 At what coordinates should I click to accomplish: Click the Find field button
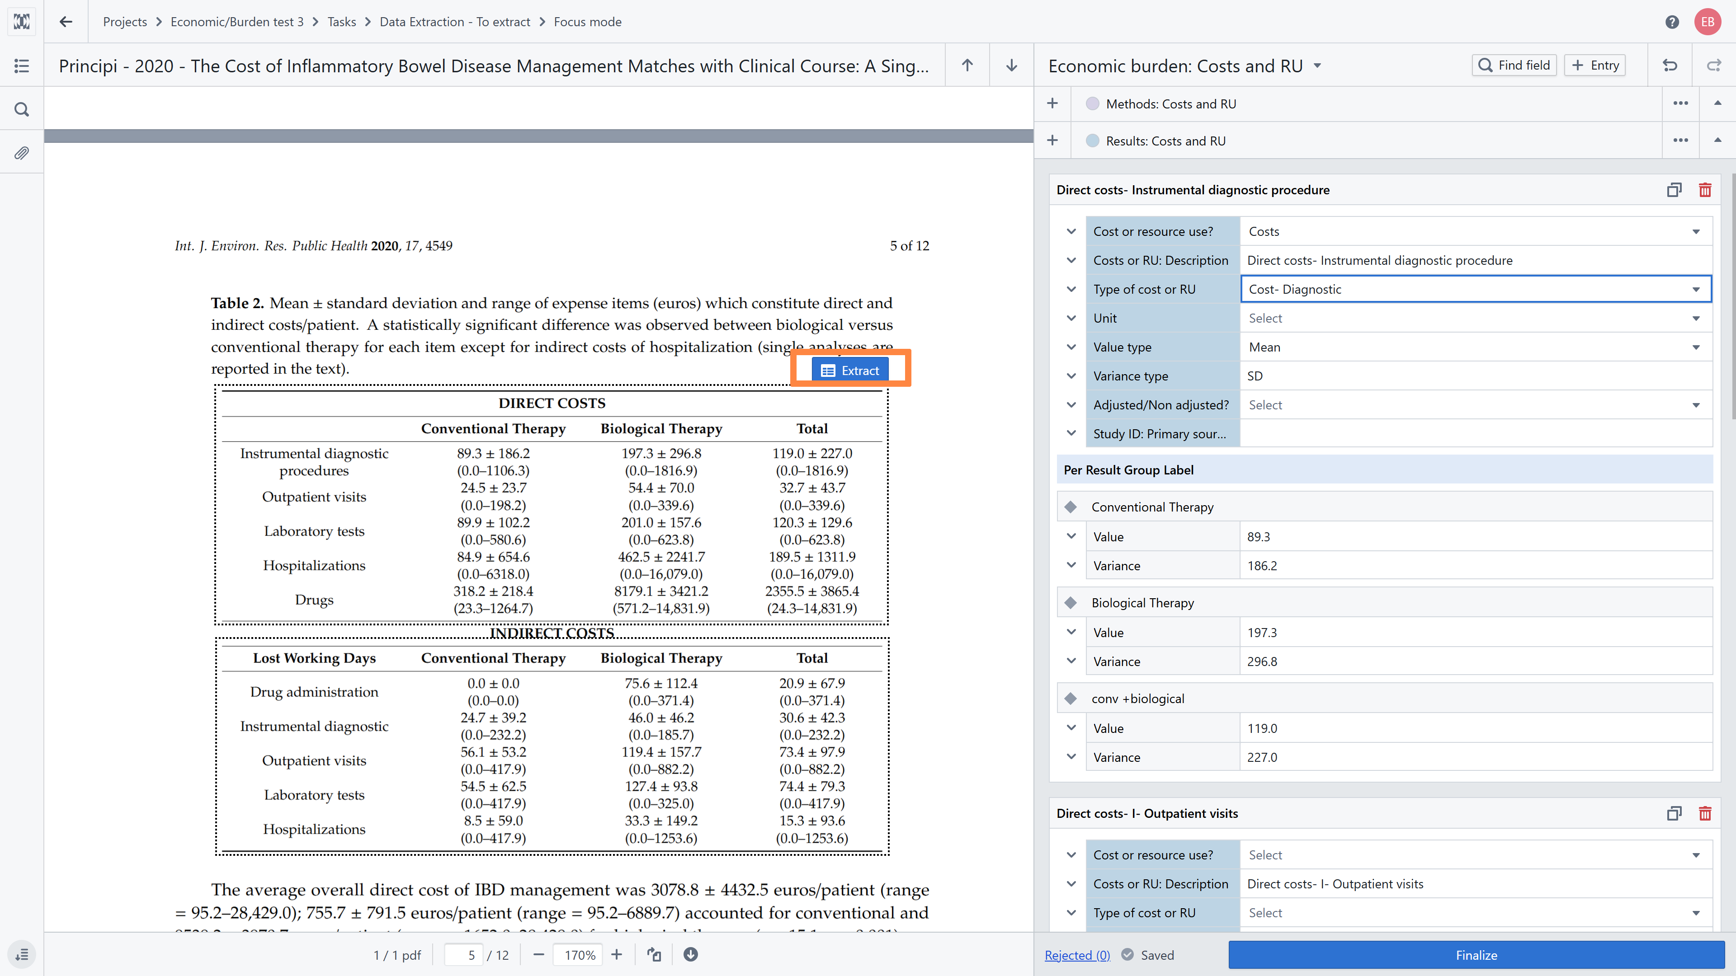(x=1514, y=66)
